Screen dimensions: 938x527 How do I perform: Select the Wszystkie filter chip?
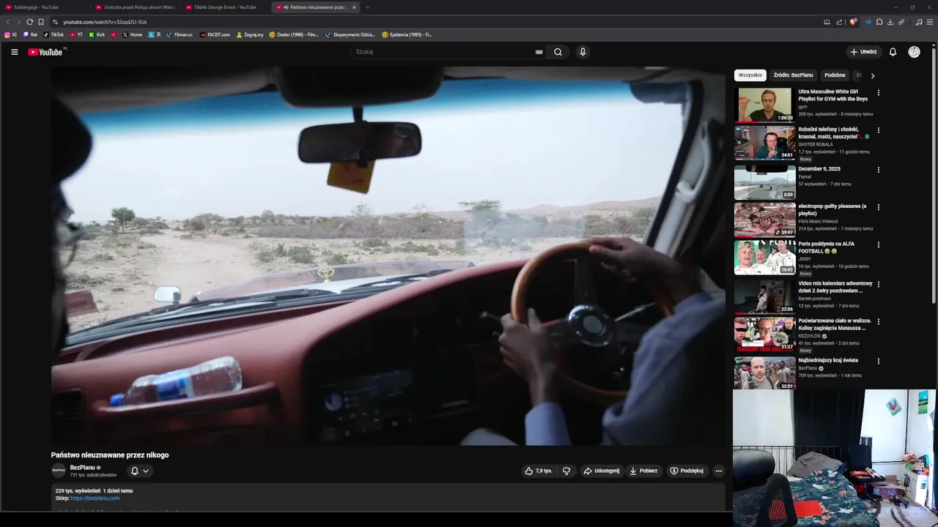pyautogui.click(x=750, y=75)
